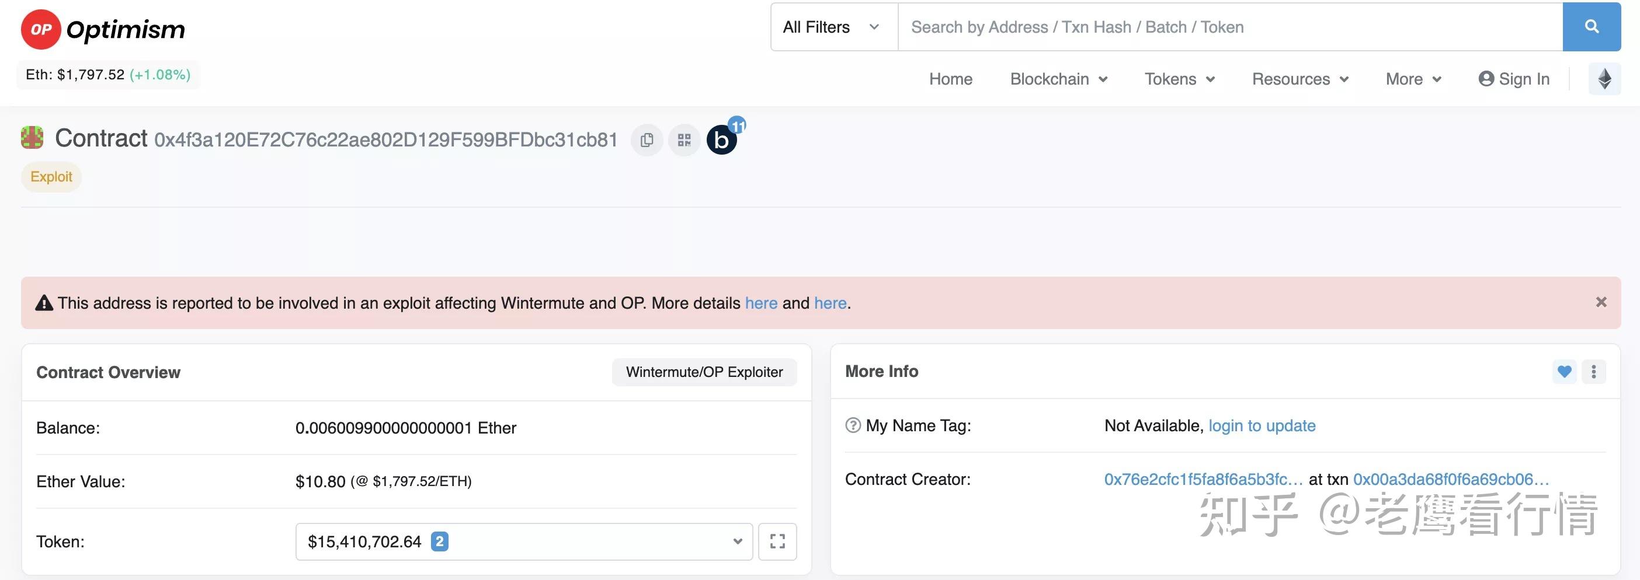The width and height of the screenshot is (1640, 580).
Task: Go to the Home page
Action: (x=950, y=79)
